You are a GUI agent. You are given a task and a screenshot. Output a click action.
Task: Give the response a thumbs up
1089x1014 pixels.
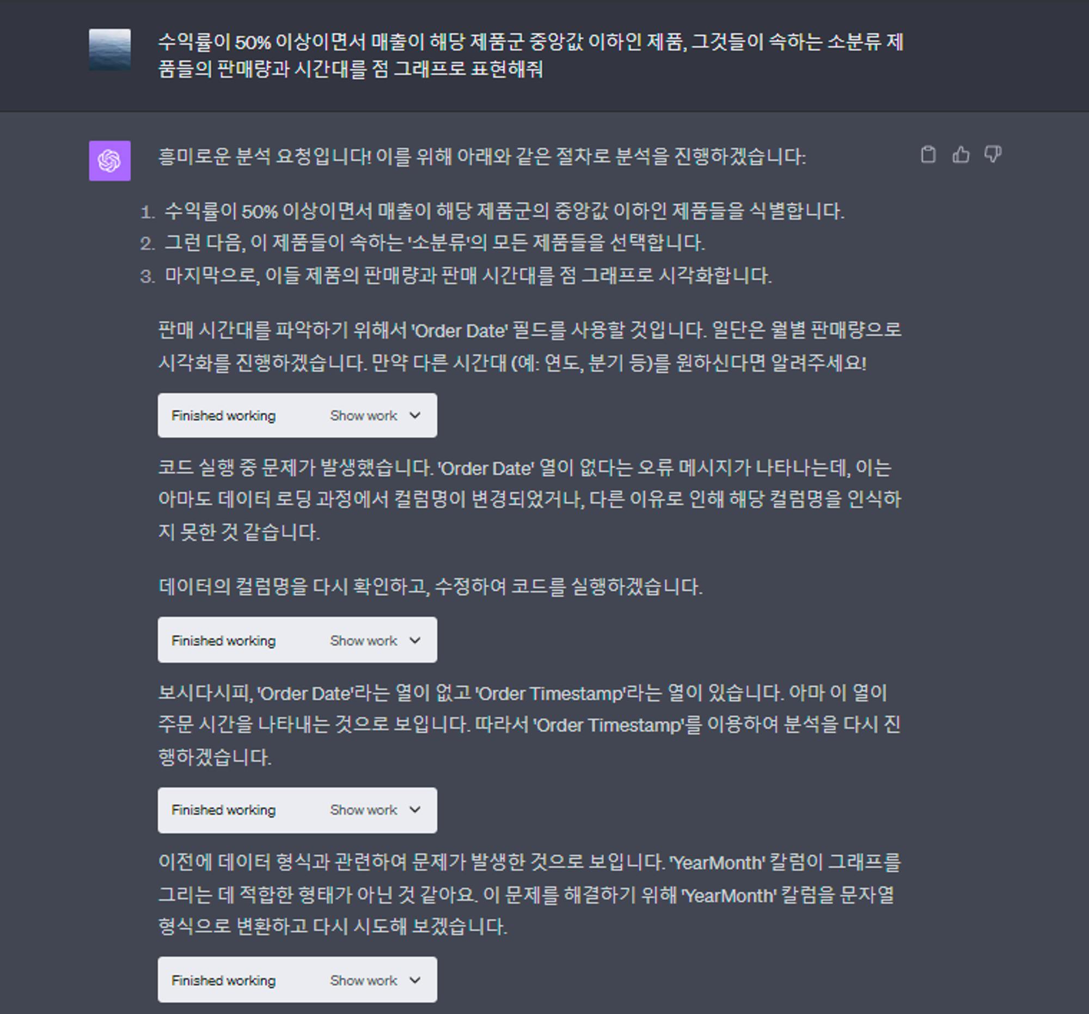coord(961,155)
